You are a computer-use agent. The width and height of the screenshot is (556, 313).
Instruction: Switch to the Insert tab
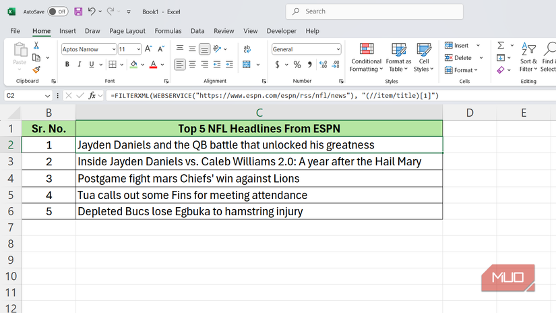[67, 31]
